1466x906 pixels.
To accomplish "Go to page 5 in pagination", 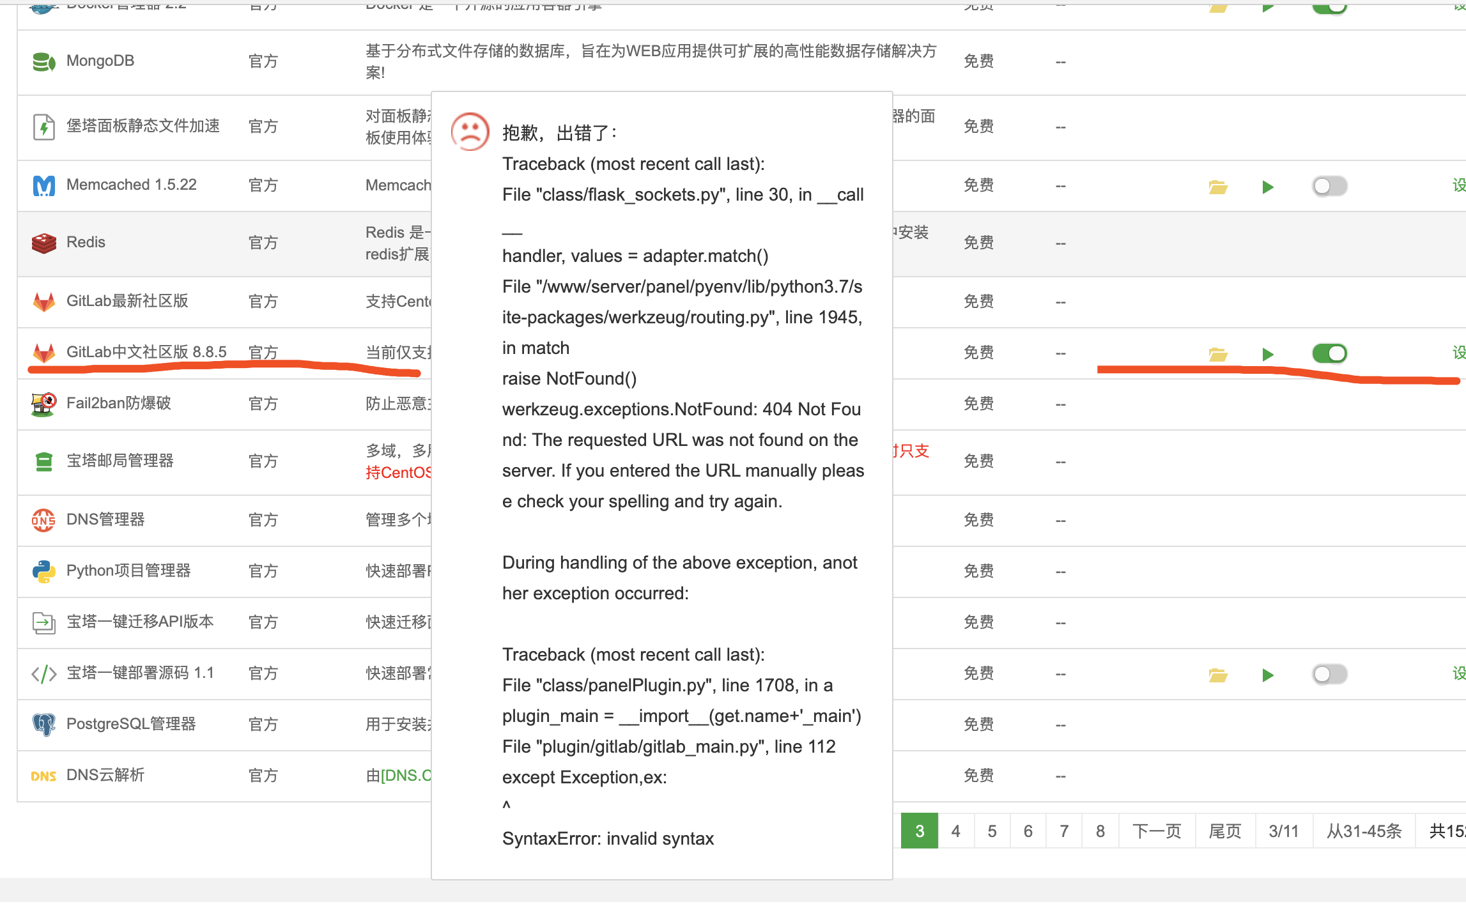I will point(992,831).
